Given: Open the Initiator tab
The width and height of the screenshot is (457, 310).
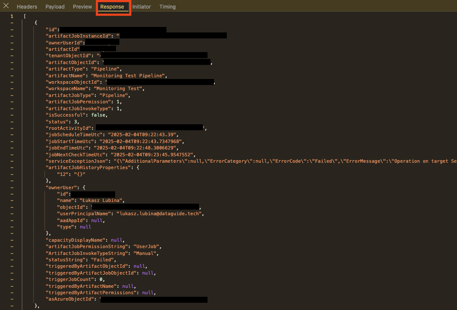Looking at the screenshot, I should (x=141, y=7).
